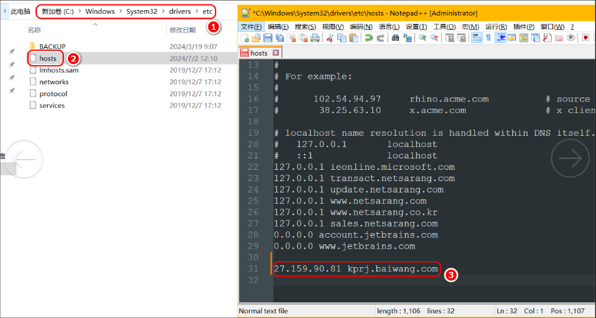Select the lmhosts.sam file
Image resolution: width=596 pixels, height=318 pixels.
tap(59, 70)
